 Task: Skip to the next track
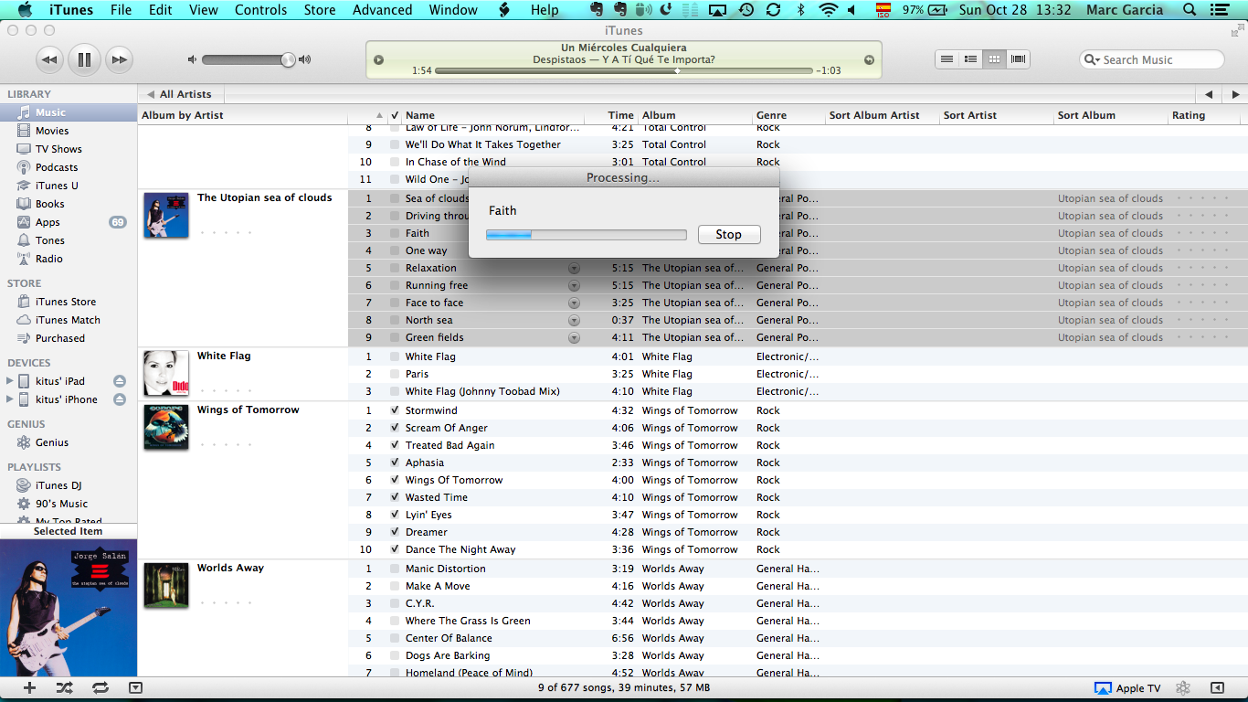coord(119,60)
